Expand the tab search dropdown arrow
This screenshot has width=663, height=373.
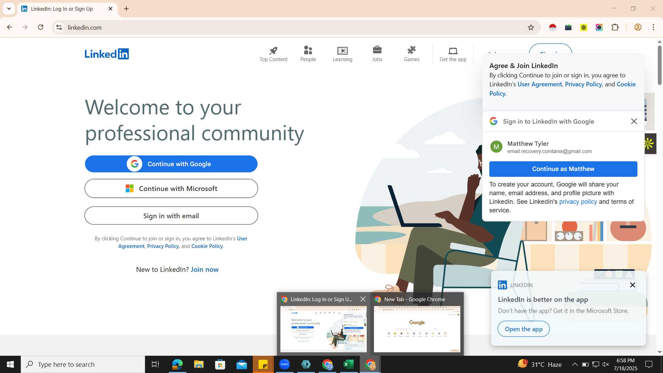(9, 9)
